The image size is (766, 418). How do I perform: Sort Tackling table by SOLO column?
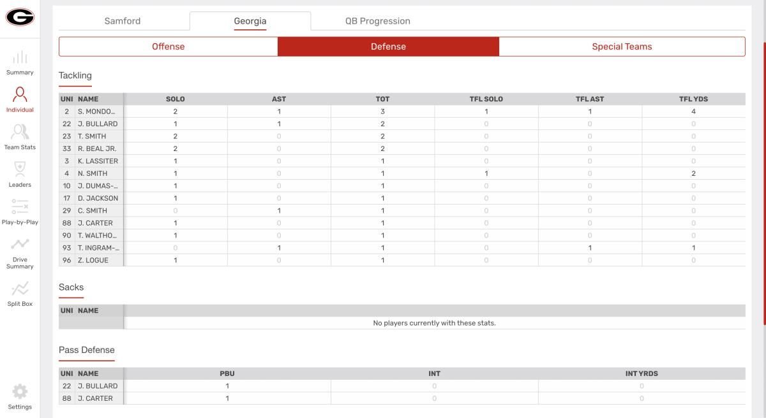coord(176,99)
